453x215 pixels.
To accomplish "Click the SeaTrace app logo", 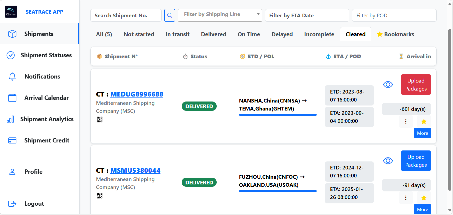I will [11, 12].
